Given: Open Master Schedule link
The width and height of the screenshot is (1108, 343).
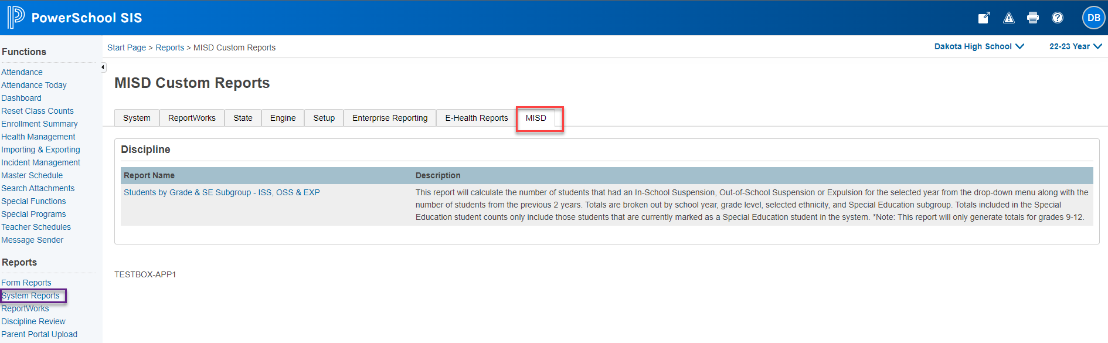Looking at the screenshot, I should tap(32, 175).
